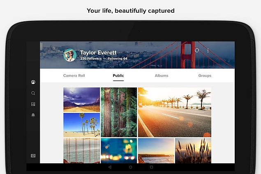Open the three-dot overflow menu
This screenshot has height=174, width=261.
pos(208,50)
